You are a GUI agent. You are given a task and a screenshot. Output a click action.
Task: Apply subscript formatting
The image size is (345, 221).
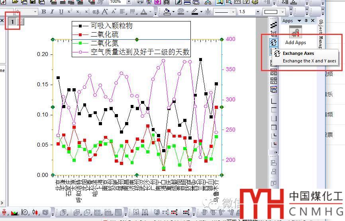pyautogui.click(x=79, y=12)
